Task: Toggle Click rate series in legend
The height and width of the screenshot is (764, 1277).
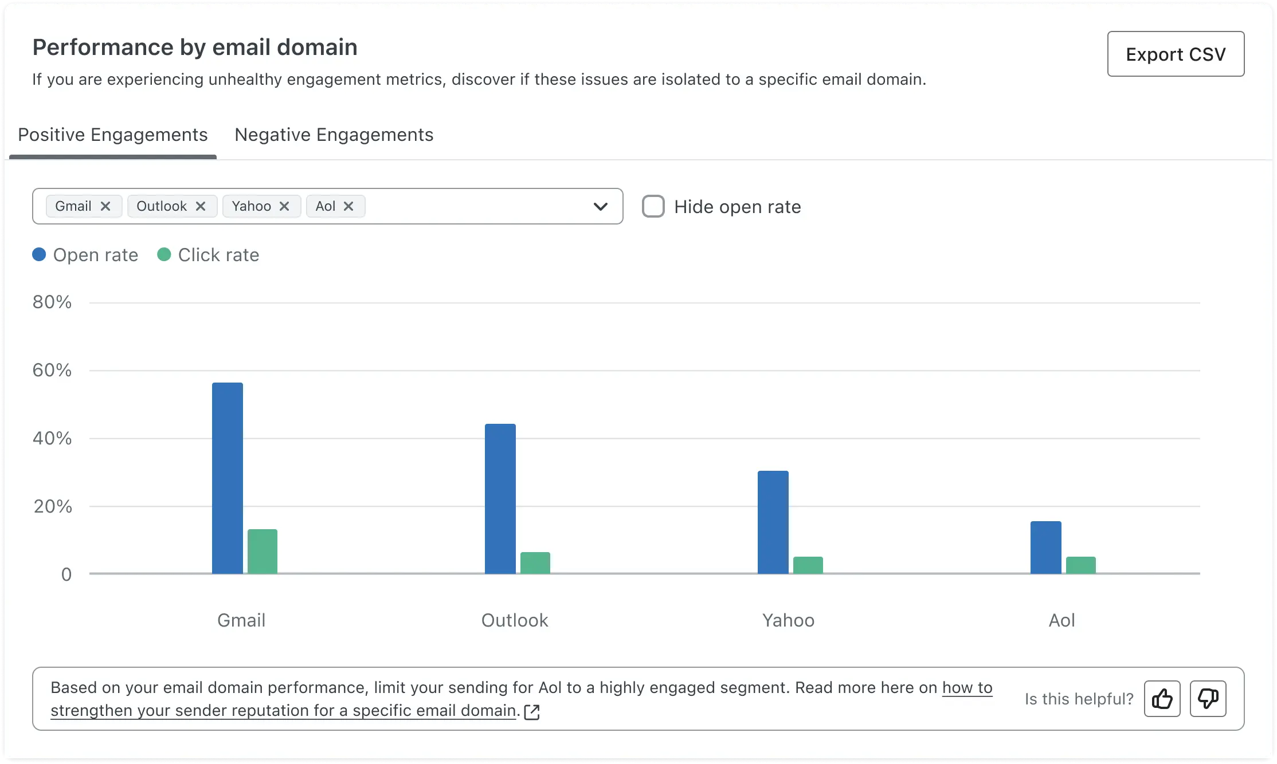Action: (x=218, y=255)
